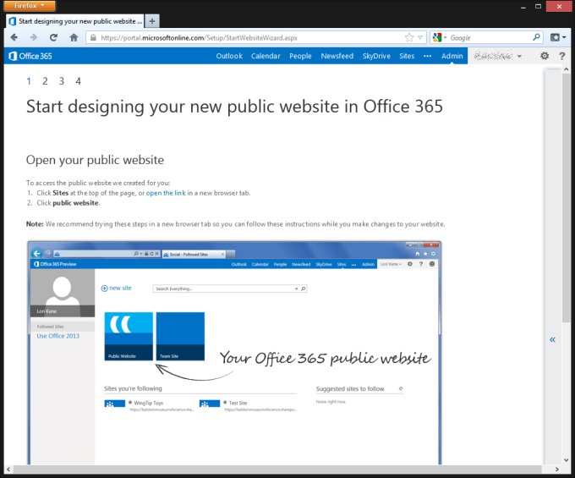Go back using browser back arrow
Screen dimensions: 575x478
point(14,37)
